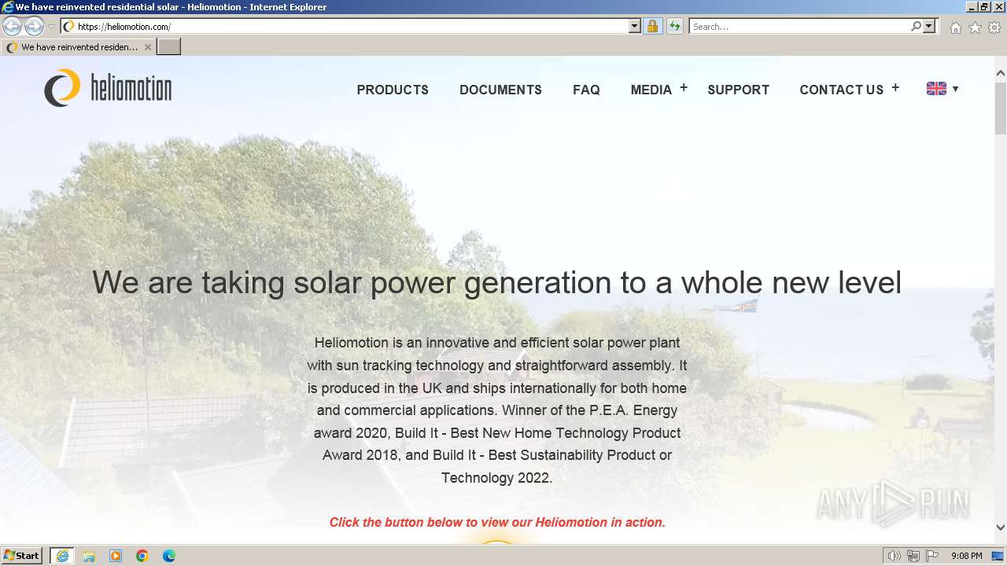Open the CONTACT US menu item
Screen dimensions: 1007x566
pyautogui.click(x=842, y=90)
